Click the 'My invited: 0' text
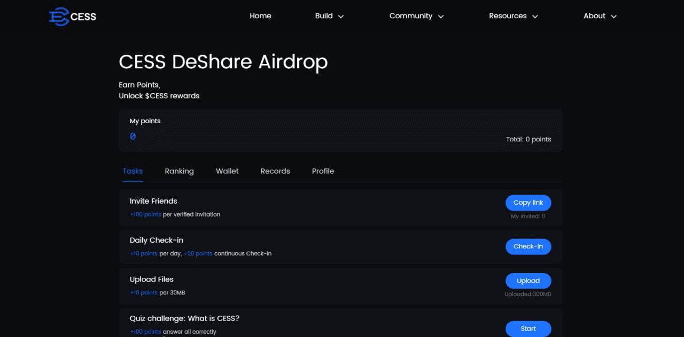This screenshot has width=684, height=337. tap(528, 216)
